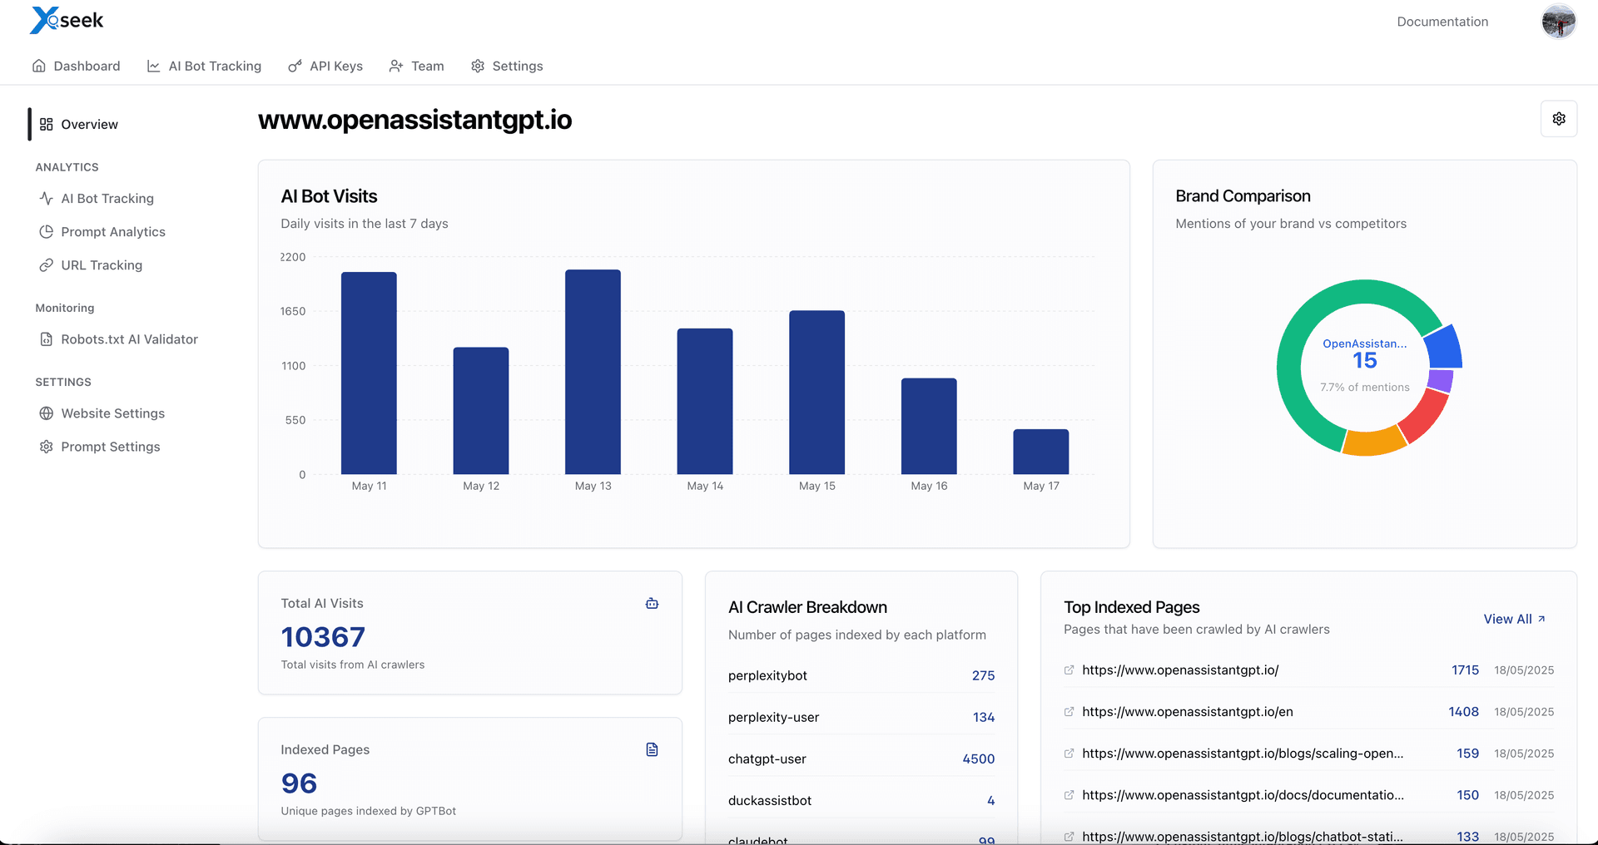The image size is (1598, 845).
Task: Select Prompt Analytics in the sidebar
Action: (x=112, y=232)
